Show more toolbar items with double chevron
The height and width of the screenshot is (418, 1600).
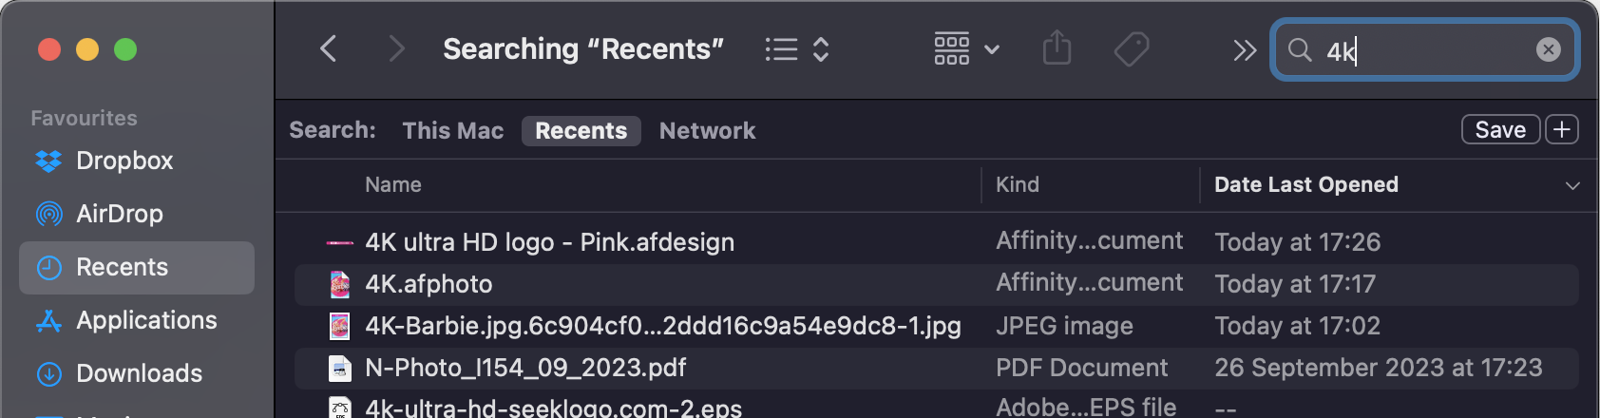[1245, 49]
